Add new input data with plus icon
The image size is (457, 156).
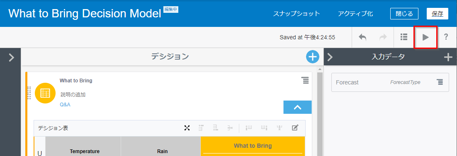448,57
